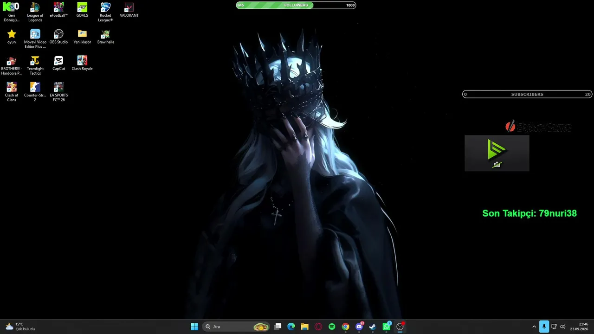594x334 pixels.
Task: Open Steam from the taskbar
Action: [x=373, y=327]
